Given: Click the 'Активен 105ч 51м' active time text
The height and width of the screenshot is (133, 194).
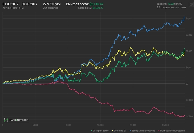Looking at the screenshot, I should 13,8.
